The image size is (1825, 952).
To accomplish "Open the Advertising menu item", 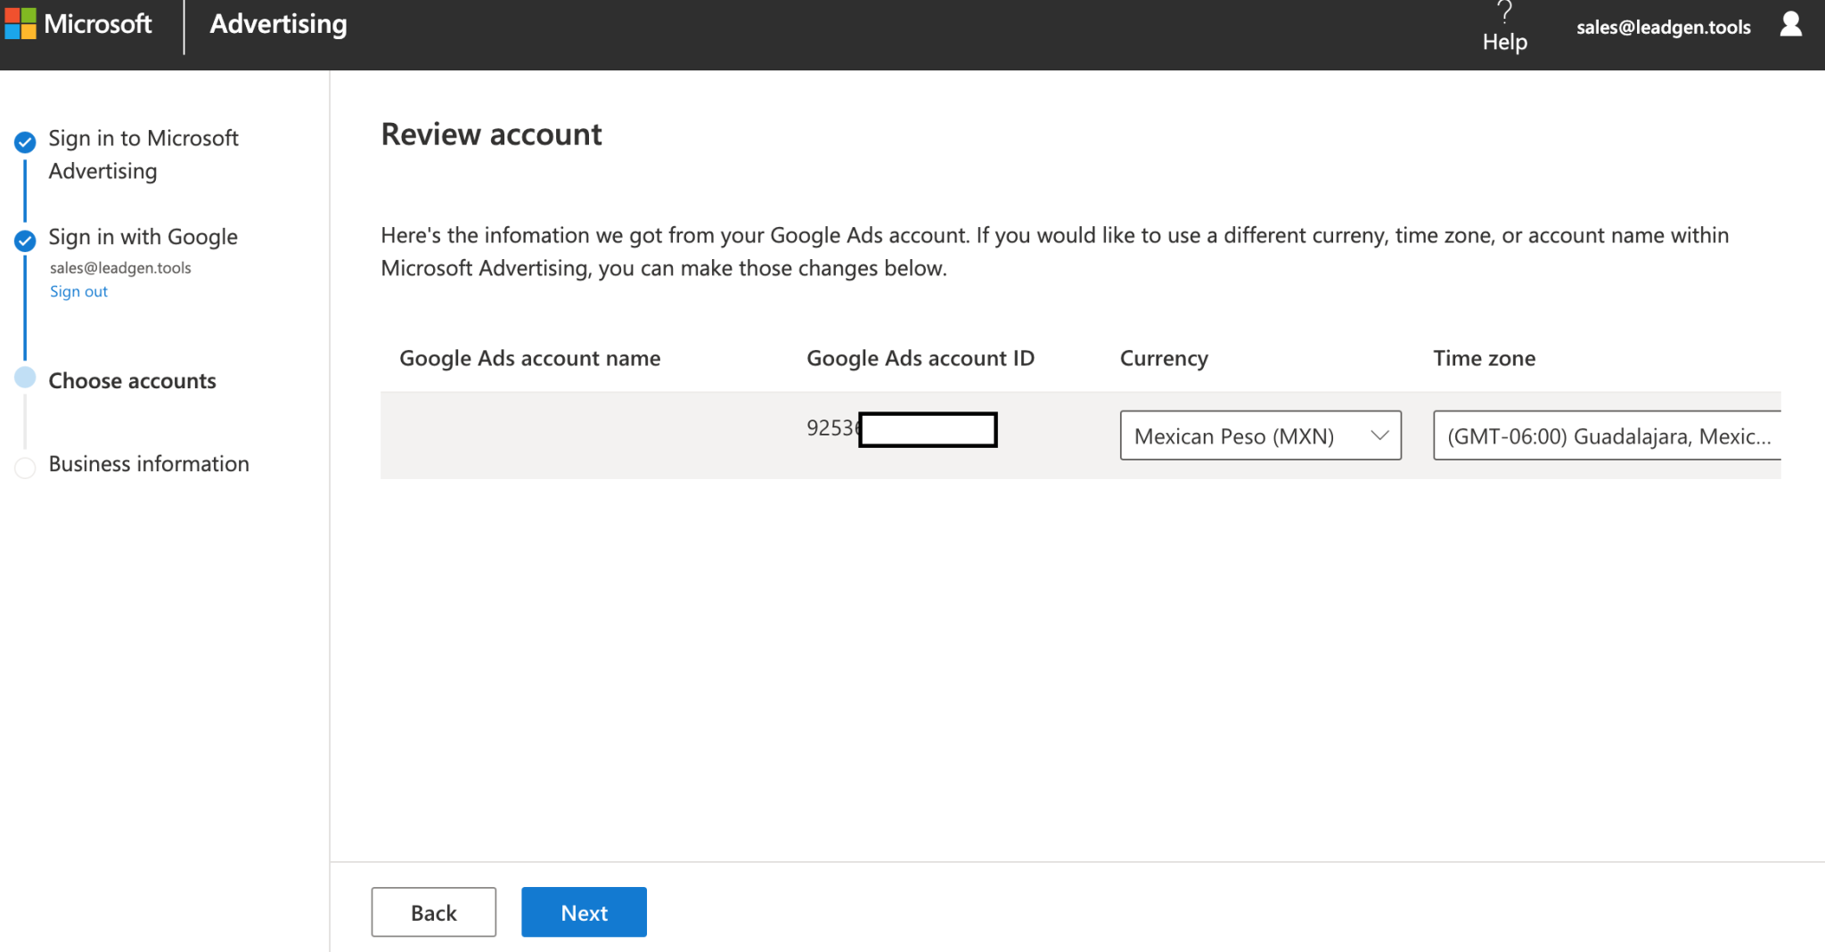I will [x=278, y=24].
